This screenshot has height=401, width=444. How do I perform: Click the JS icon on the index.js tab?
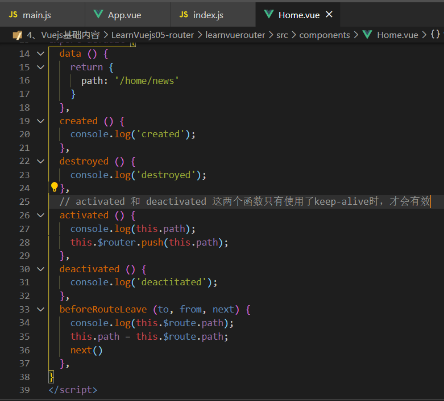184,14
